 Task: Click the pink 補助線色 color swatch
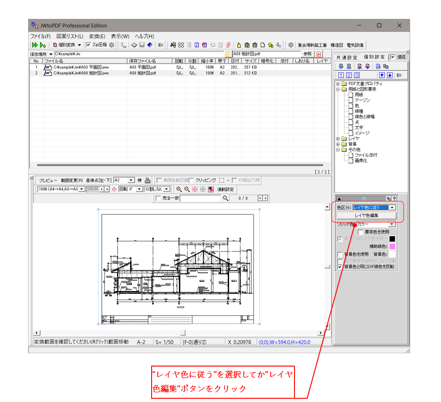click(392, 246)
